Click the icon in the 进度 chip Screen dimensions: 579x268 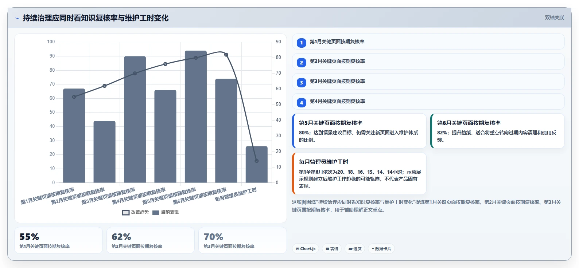point(350,249)
